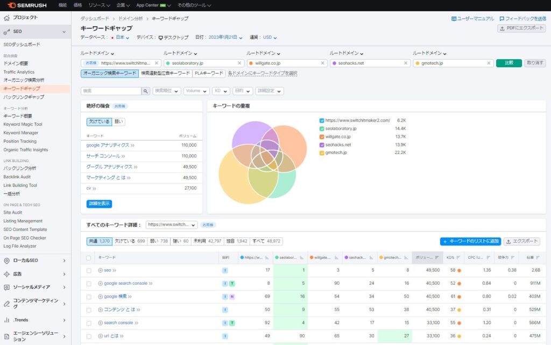Viewport: 551px width, 345px height.
Task: Check the box for keyword seo
Action: tap(89, 271)
